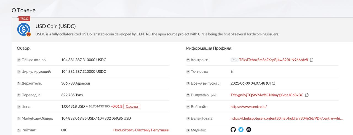Click help icon beside Рейтинг

click(19, 130)
